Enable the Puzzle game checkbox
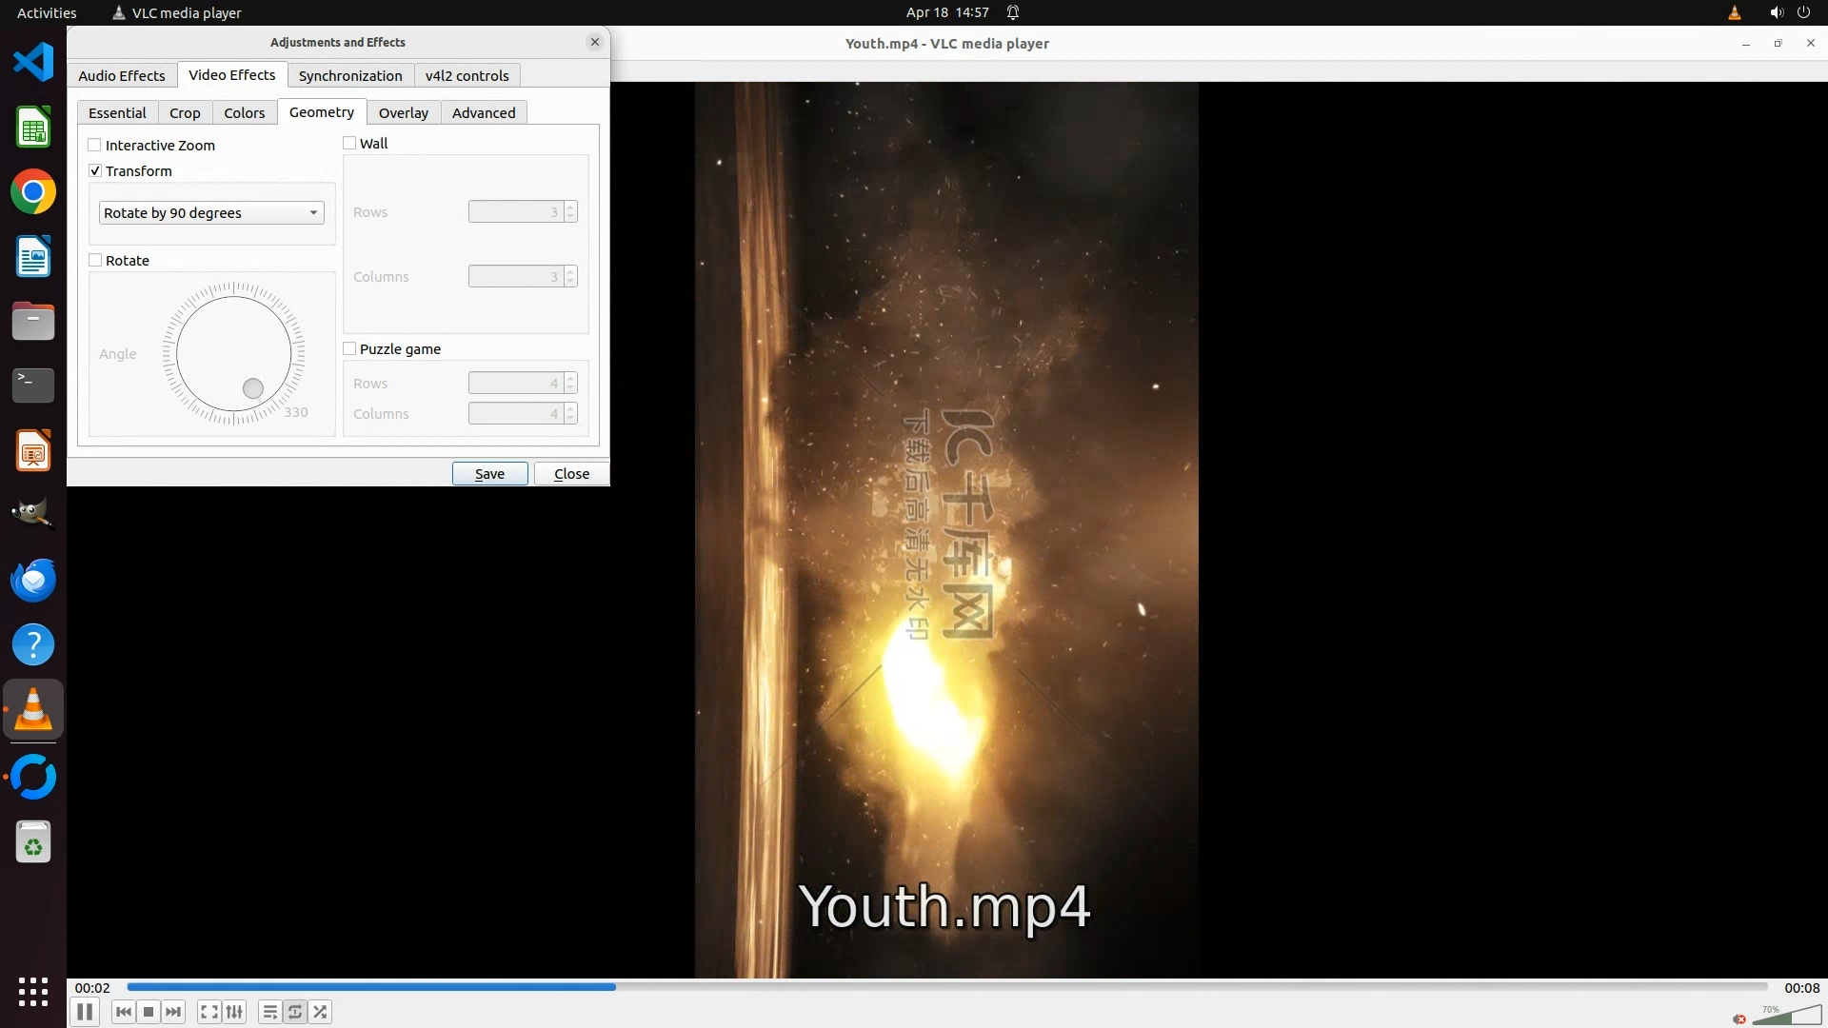This screenshot has height=1028, width=1828. point(349,349)
